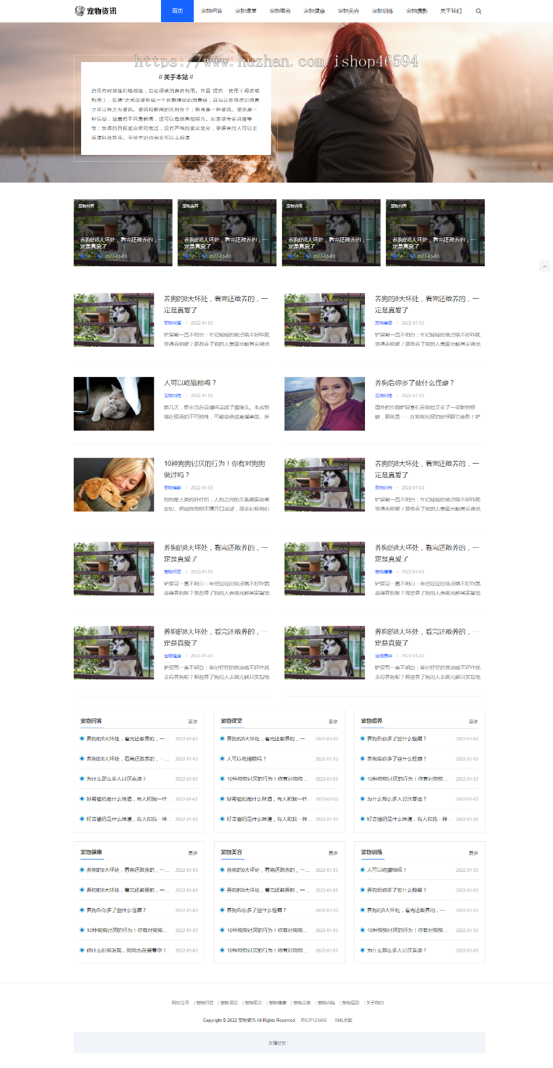Click the woman hugging golden dog thumbnail

114,485
